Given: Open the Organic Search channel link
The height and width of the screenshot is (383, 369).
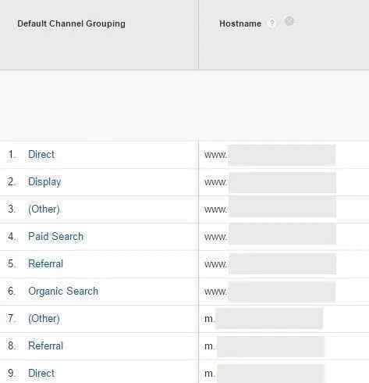Looking at the screenshot, I should [x=63, y=291].
